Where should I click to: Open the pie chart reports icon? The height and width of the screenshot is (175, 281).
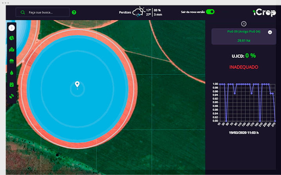click(x=12, y=39)
